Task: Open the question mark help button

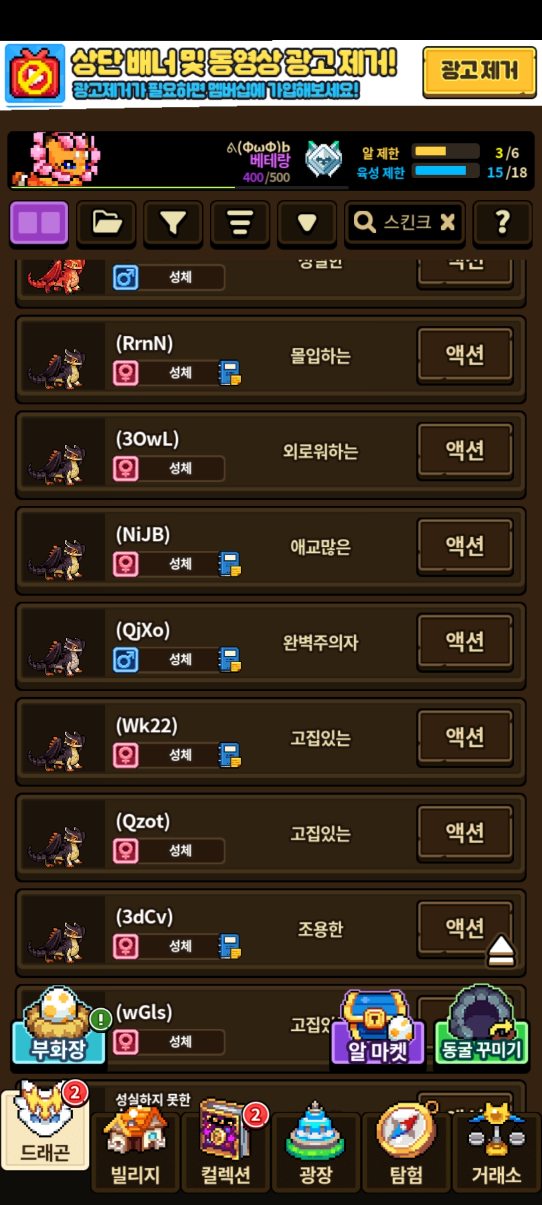Action: tap(502, 223)
